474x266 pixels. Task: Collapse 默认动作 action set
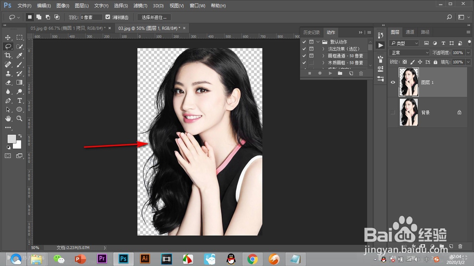[x=318, y=42]
